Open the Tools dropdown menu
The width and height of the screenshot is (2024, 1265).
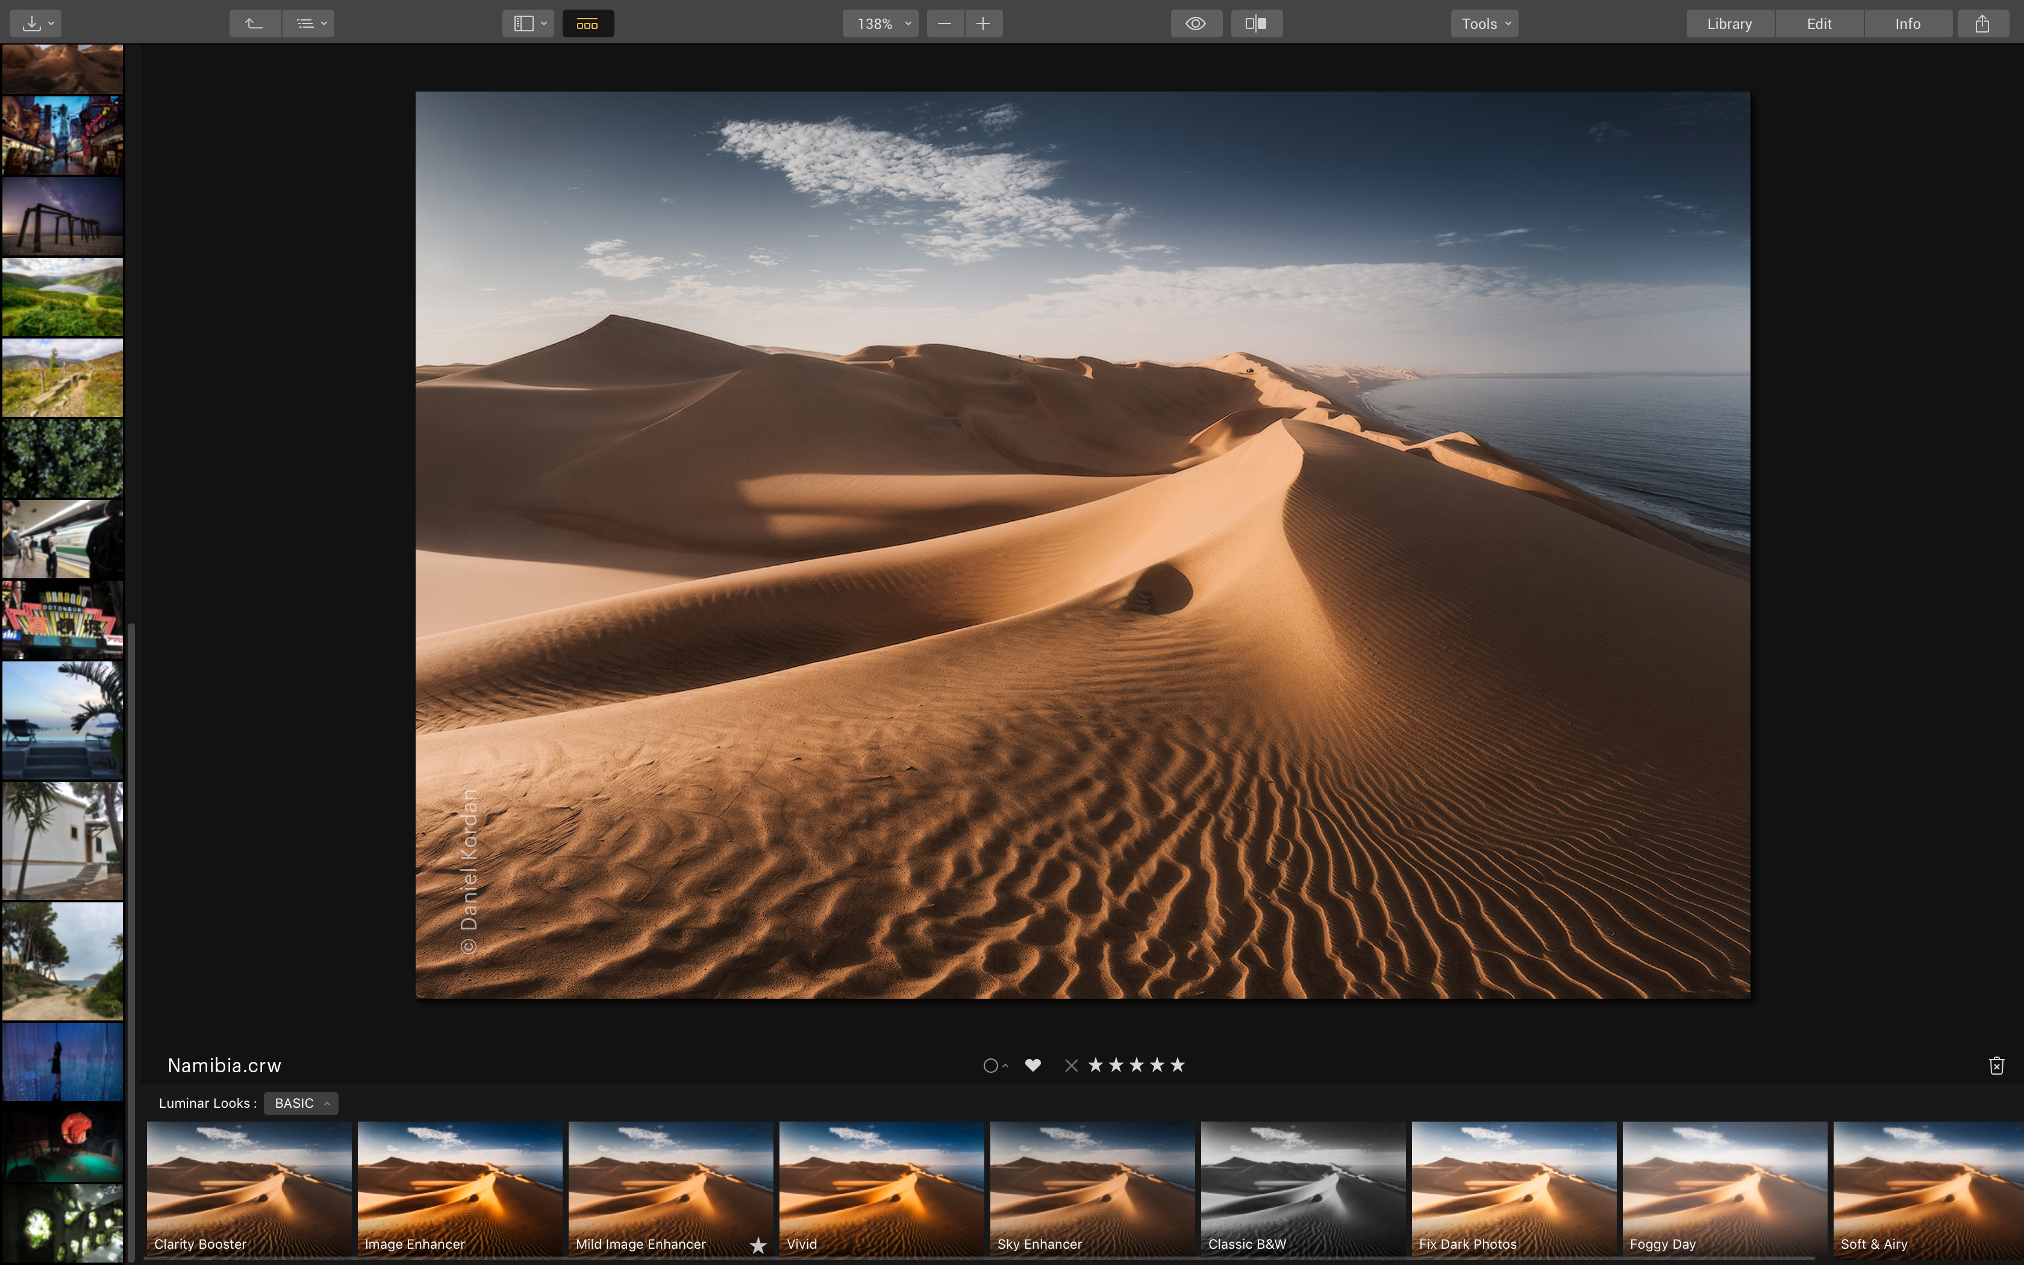coord(1484,23)
